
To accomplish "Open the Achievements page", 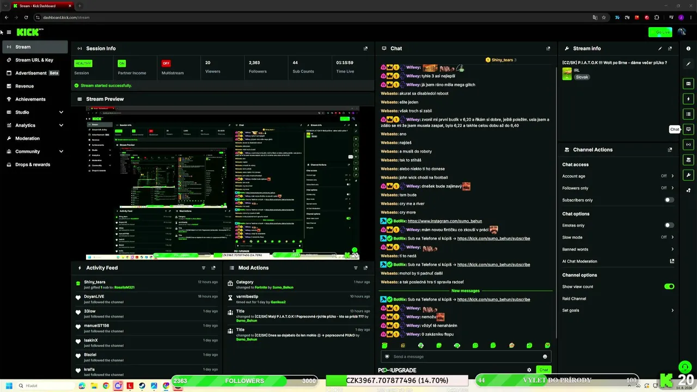I will pyautogui.click(x=35, y=99).
